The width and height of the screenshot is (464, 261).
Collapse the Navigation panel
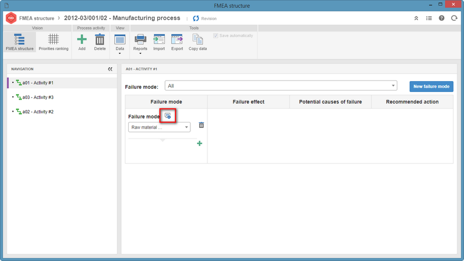110,69
